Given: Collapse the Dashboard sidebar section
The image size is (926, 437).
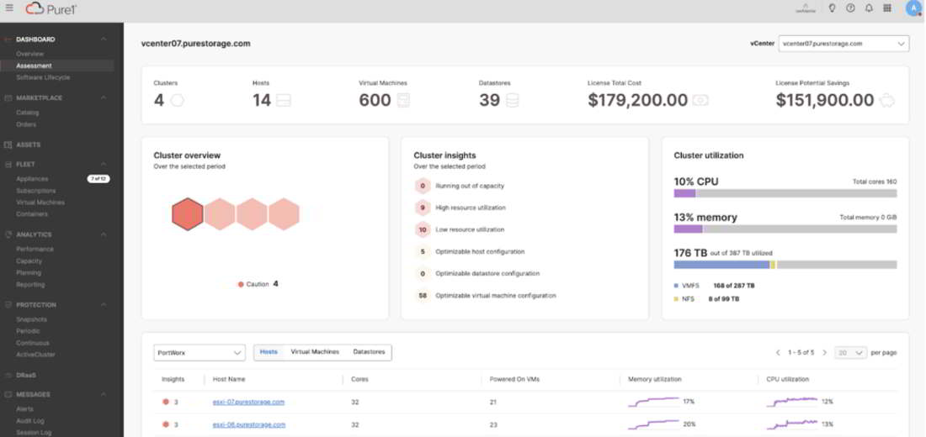Looking at the screenshot, I should pos(104,39).
